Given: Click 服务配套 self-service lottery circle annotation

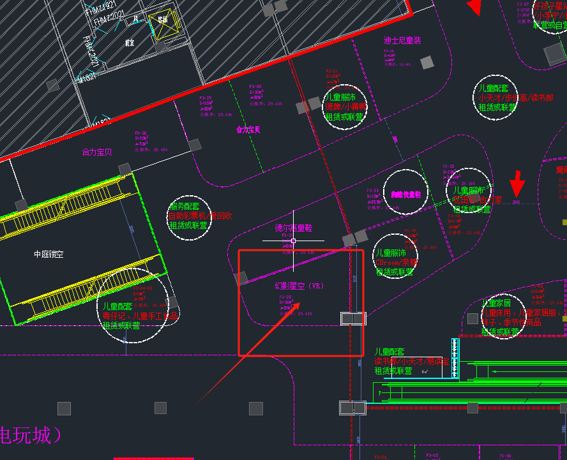Looking at the screenshot, I should [x=190, y=216].
